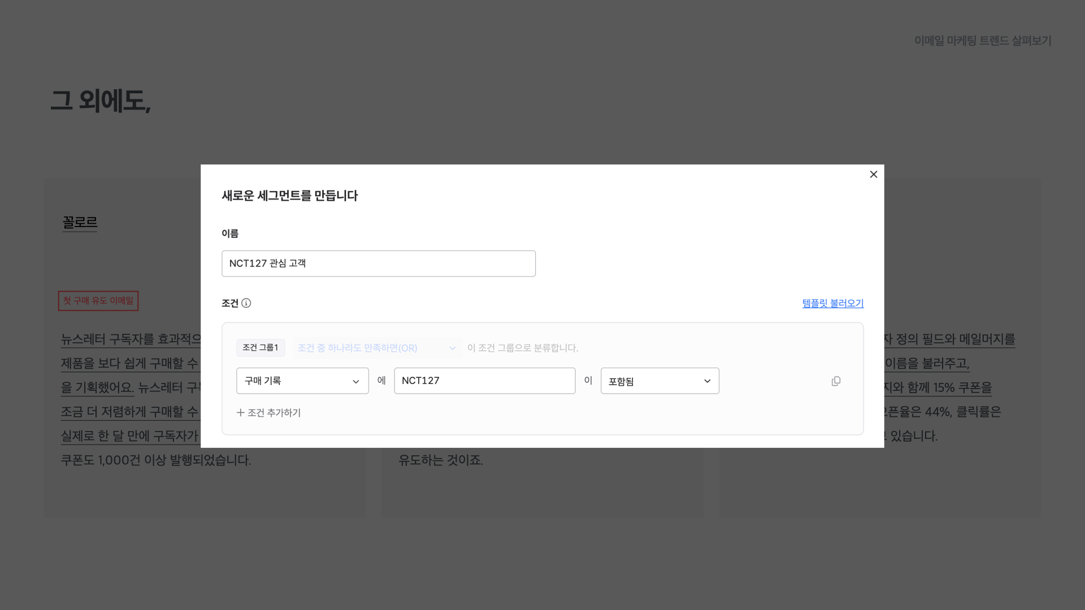Click the sentence 쿠폰도 1,000건 이상 발행되었습니다
This screenshot has width=1085, height=610.
click(156, 460)
